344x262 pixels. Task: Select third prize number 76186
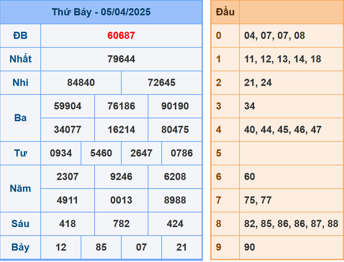click(x=121, y=106)
